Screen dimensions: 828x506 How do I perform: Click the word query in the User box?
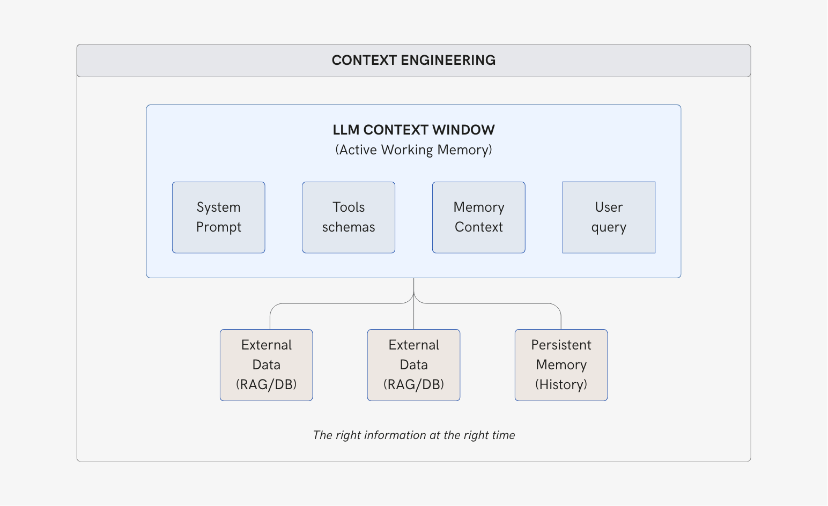tap(609, 227)
